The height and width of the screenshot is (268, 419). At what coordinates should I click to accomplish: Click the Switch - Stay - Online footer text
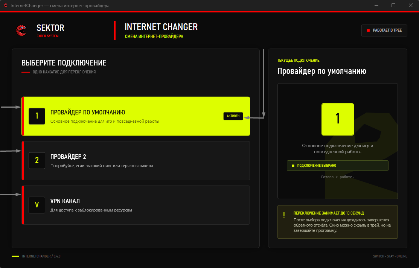(x=390, y=256)
